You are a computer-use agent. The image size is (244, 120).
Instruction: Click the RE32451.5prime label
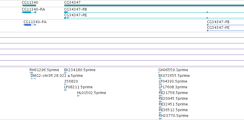[x=173, y=104]
